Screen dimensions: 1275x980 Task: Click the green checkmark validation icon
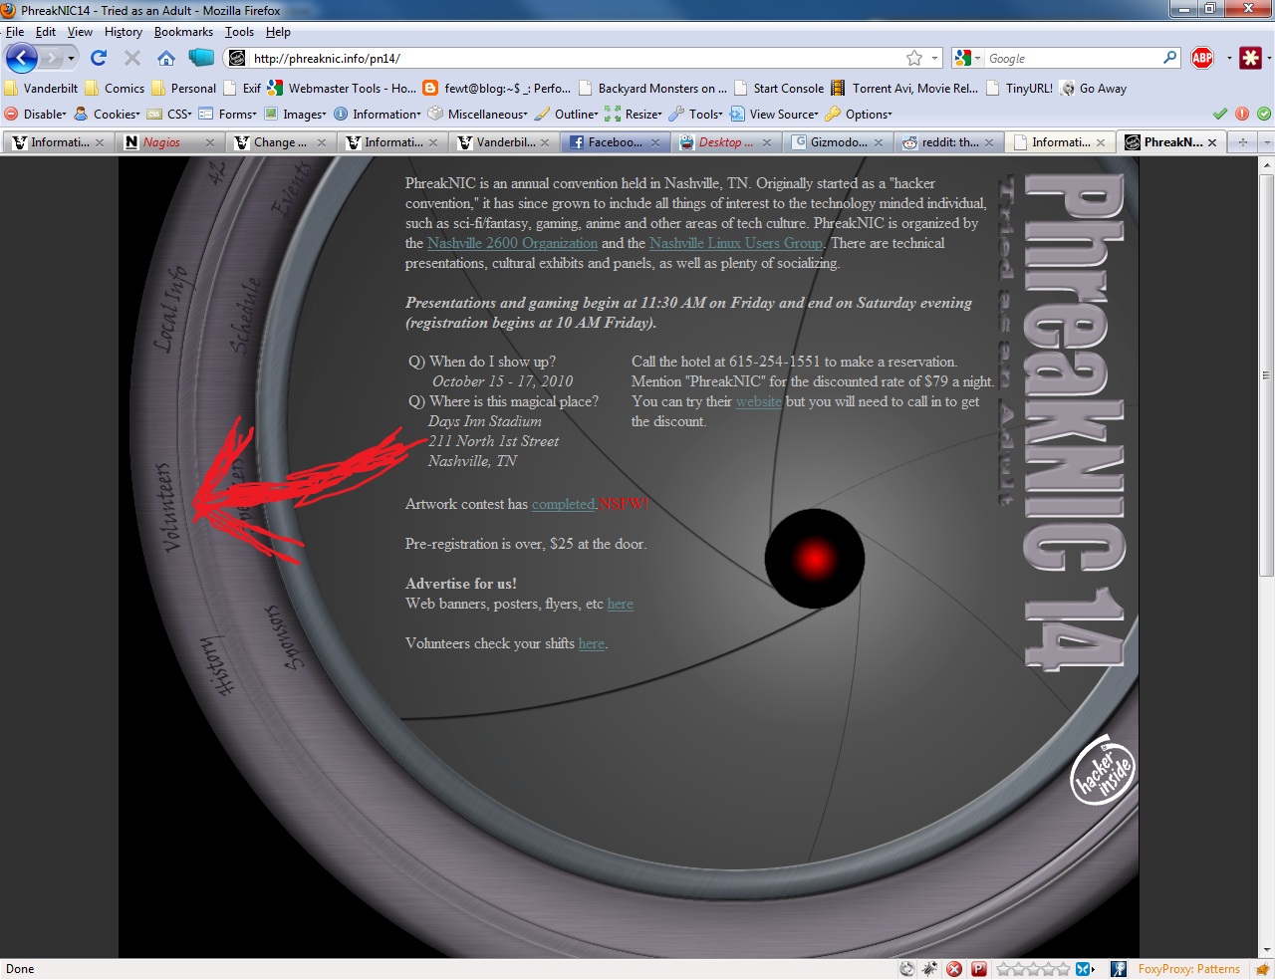tap(1219, 114)
